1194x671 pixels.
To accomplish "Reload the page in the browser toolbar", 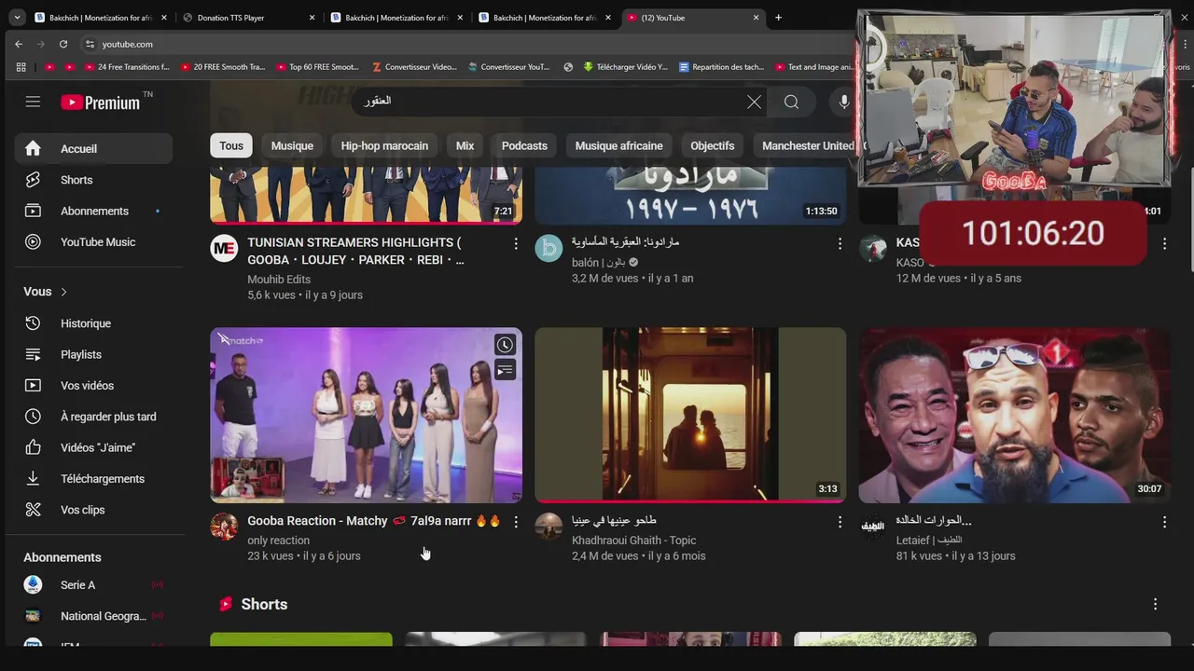I will click(x=63, y=44).
